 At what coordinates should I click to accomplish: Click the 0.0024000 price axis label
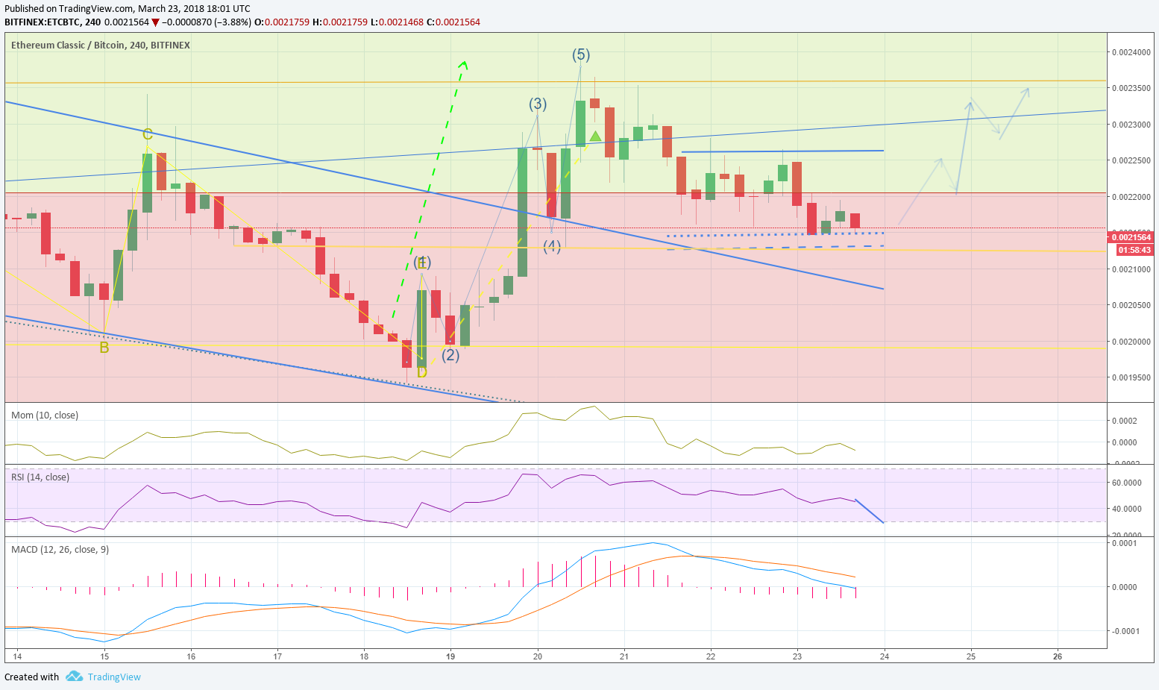coord(1131,52)
